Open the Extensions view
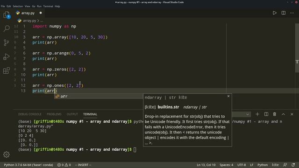This screenshot has height=168, width=299. (x=7, y=70)
